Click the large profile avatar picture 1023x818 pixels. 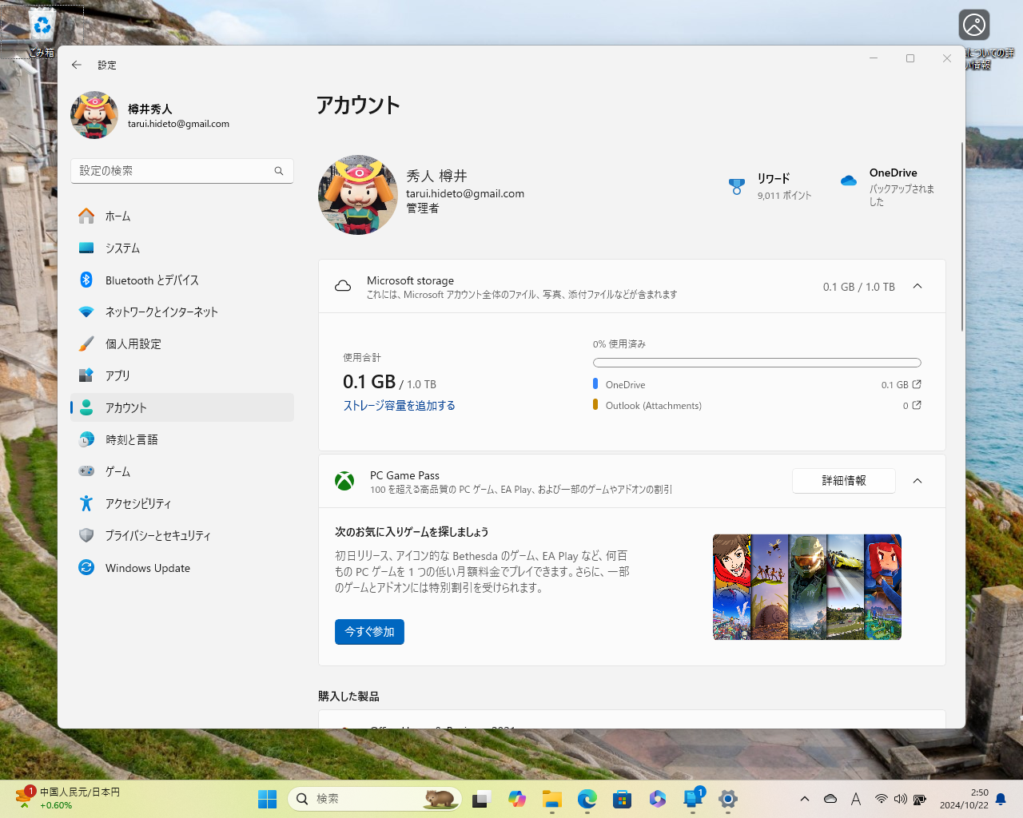pyautogui.click(x=358, y=195)
